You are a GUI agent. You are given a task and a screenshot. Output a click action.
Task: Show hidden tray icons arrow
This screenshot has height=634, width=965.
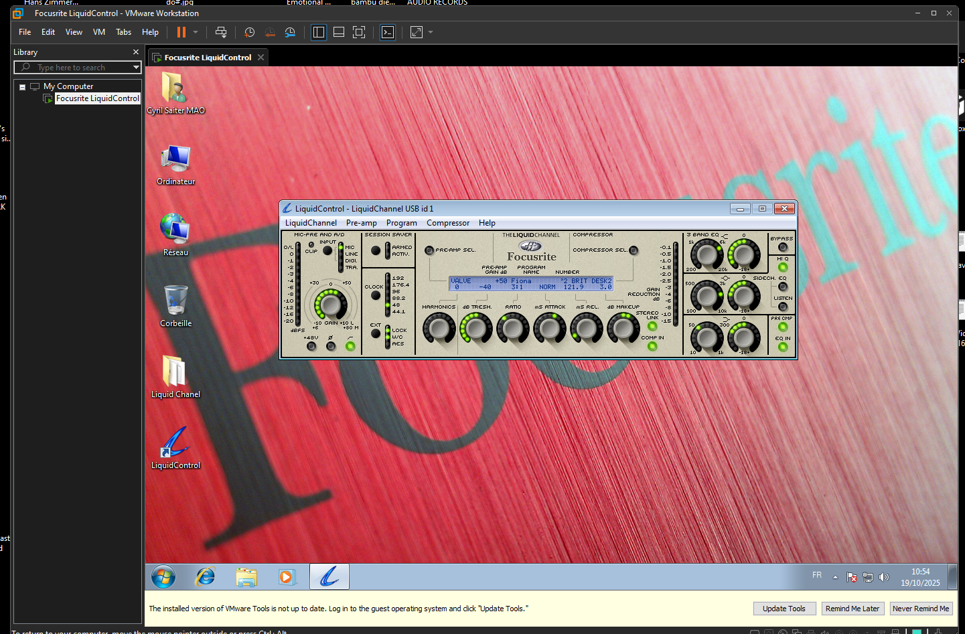[835, 577]
